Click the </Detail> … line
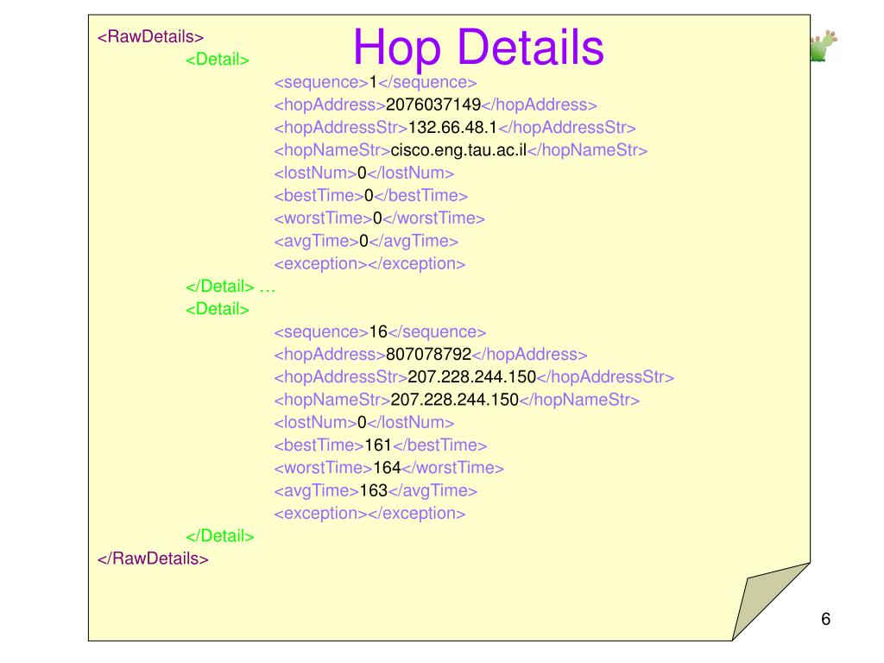Screen dimensions: 884x663 tap(230, 287)
